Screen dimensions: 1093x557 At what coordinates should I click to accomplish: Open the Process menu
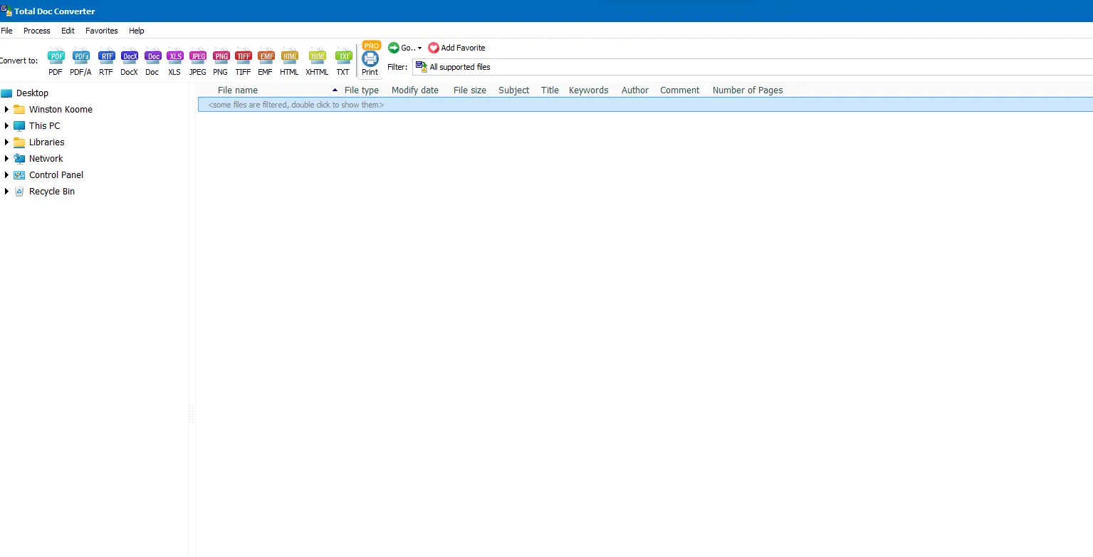36,31
